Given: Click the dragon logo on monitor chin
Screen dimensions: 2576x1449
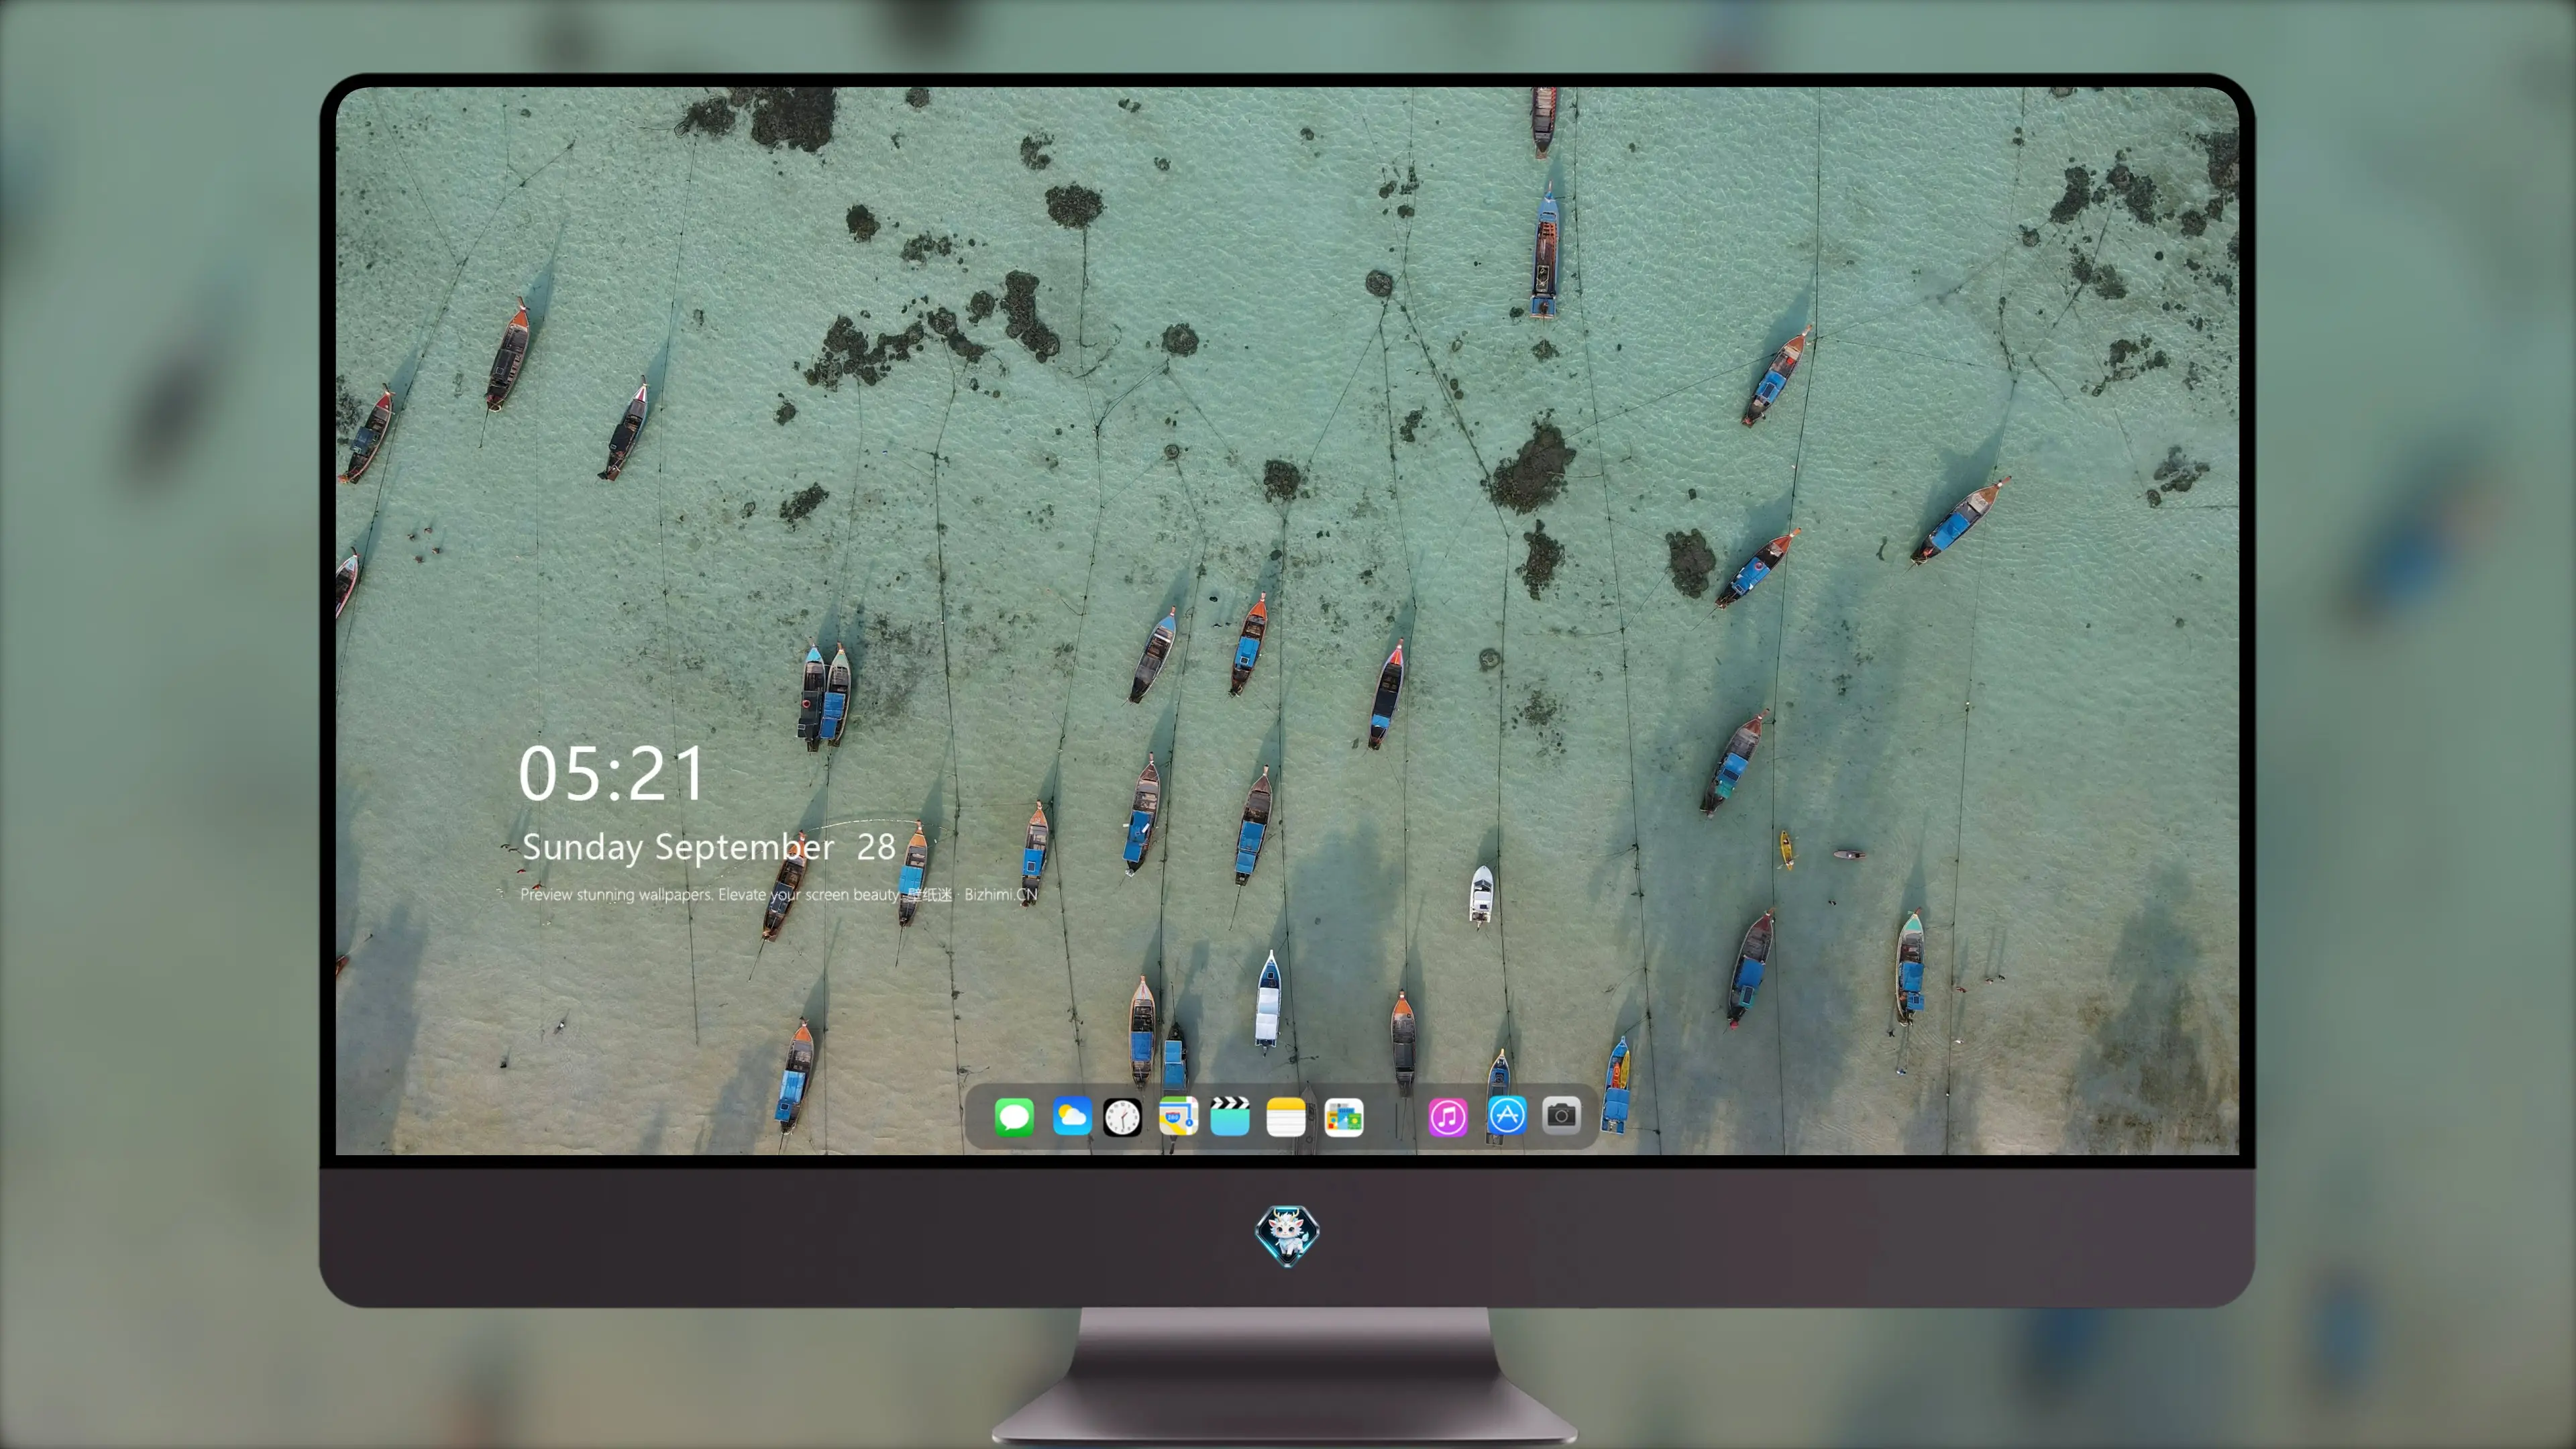Looking at the screenshot, I should pos(1287,1236).
